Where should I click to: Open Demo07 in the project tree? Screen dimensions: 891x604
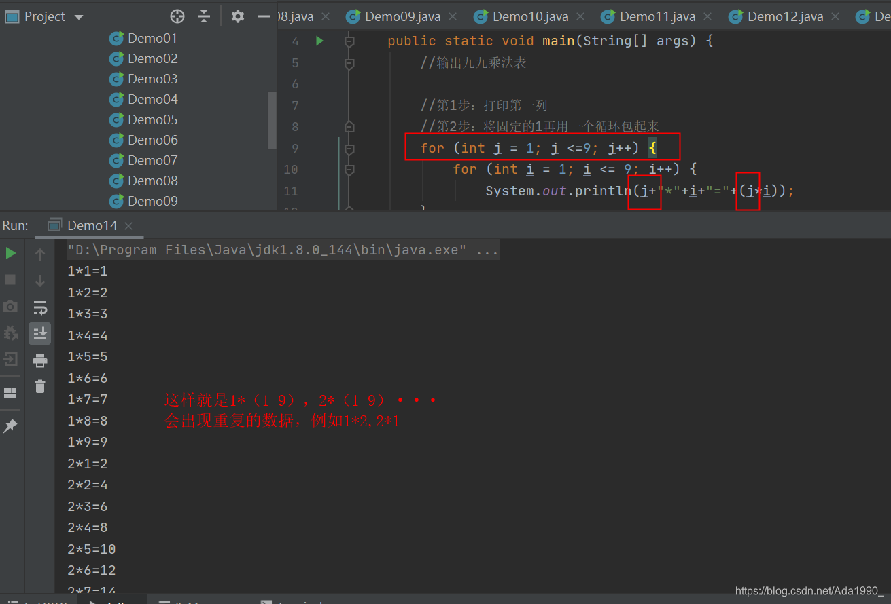pyautogui.click(x=143, y=161)
